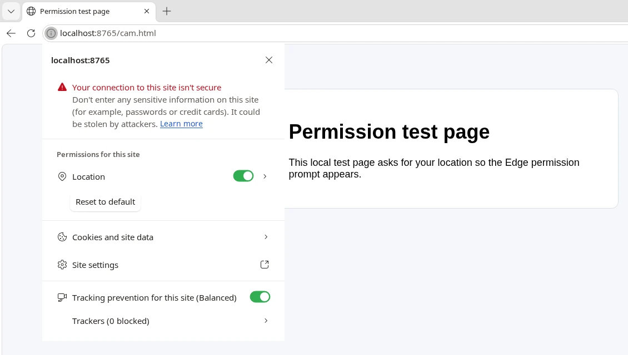This screenshot has height=355, width=628.
Task: Toggle the Location permission switch
Action: (x=243, y=176)
